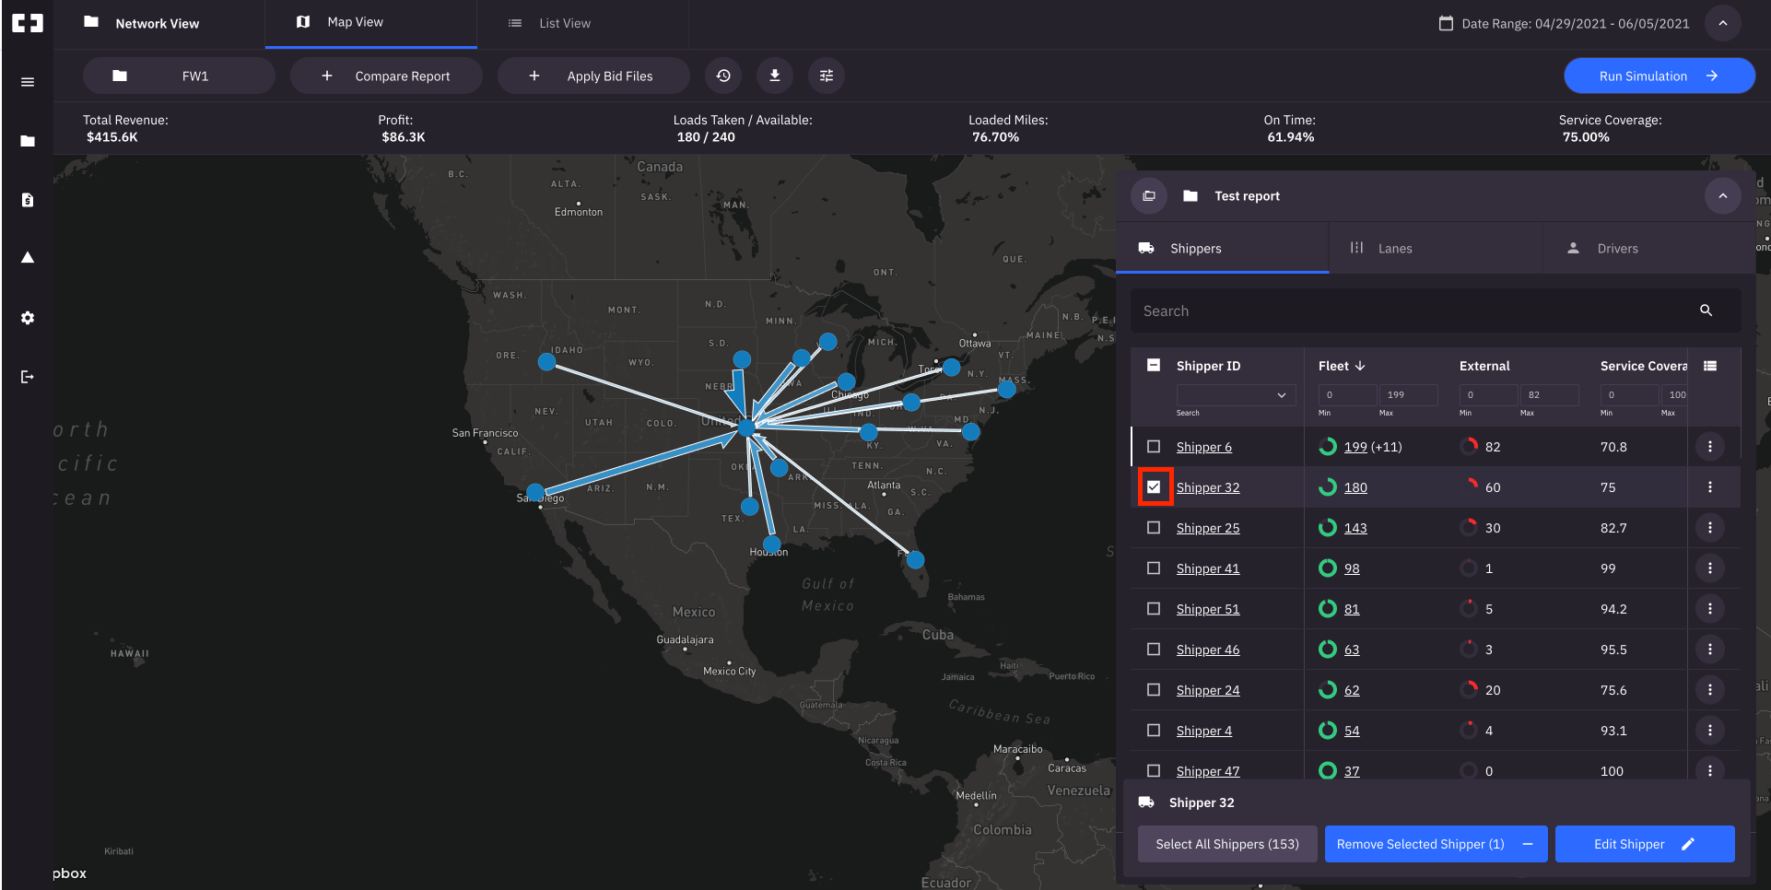Check the Shipper 25 checkbox

[1153, 527]
